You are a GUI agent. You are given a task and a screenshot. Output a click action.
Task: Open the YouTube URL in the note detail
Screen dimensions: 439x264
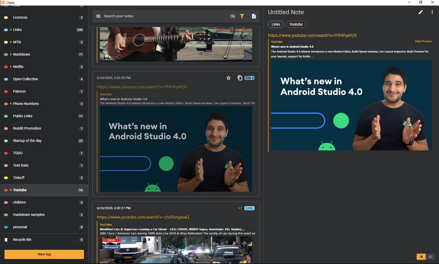point(312,35)
